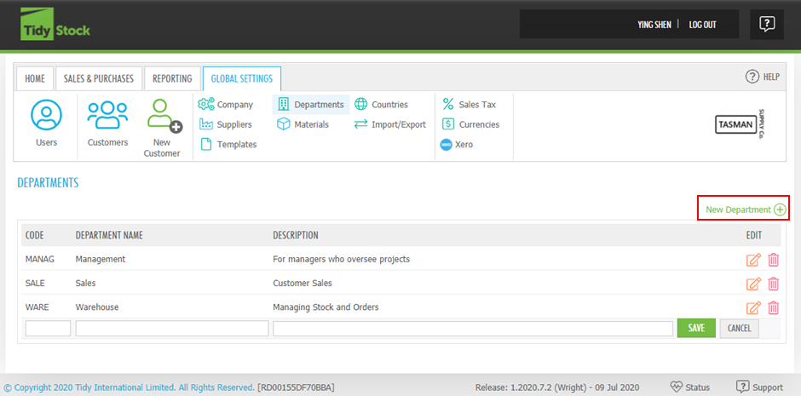Click the Save button
Screen dimensions: 801x396
[696, 329]
